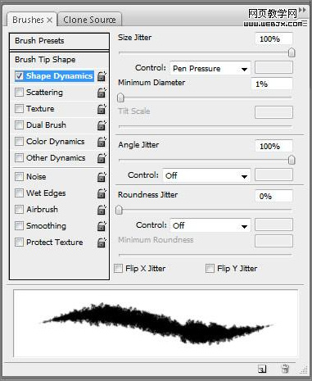This screenshot has width=312, height=381.
Task: Click the lock icon next to Scattering
Action: click(102, 93)
